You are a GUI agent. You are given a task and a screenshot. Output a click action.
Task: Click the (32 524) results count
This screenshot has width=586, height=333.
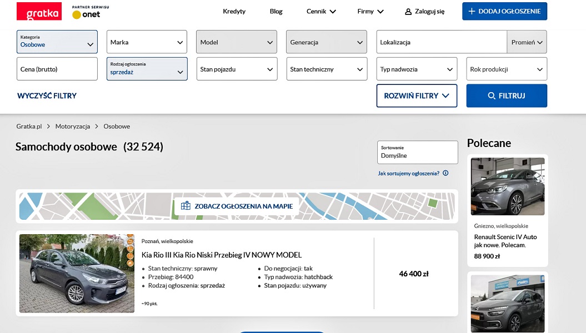point(143,147)
